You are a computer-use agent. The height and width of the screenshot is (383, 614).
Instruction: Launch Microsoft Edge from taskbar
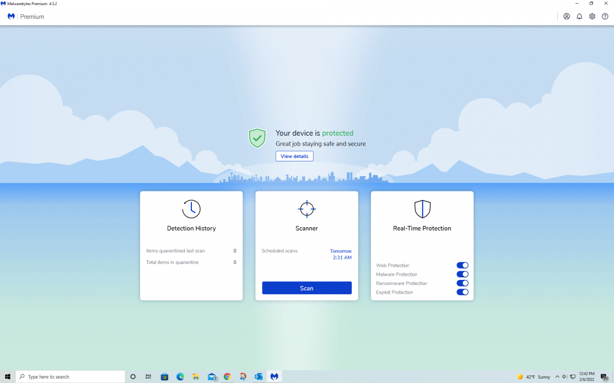click(x=180, y=377)
